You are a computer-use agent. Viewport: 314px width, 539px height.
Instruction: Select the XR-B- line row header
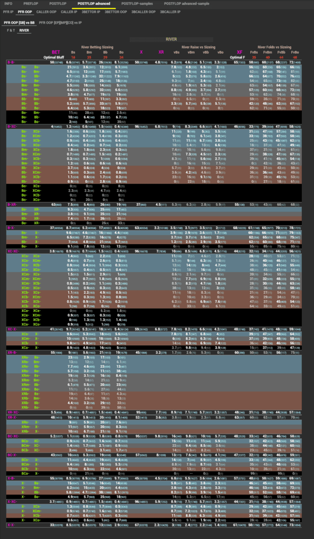coord(13,353)
